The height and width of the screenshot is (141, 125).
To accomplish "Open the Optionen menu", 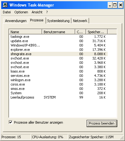I will coord(21,12).
